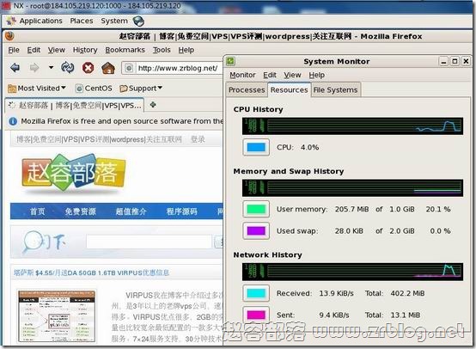Open 首页 in site navigation
Viewport: 476px width, 349px height.
[37, 211]
